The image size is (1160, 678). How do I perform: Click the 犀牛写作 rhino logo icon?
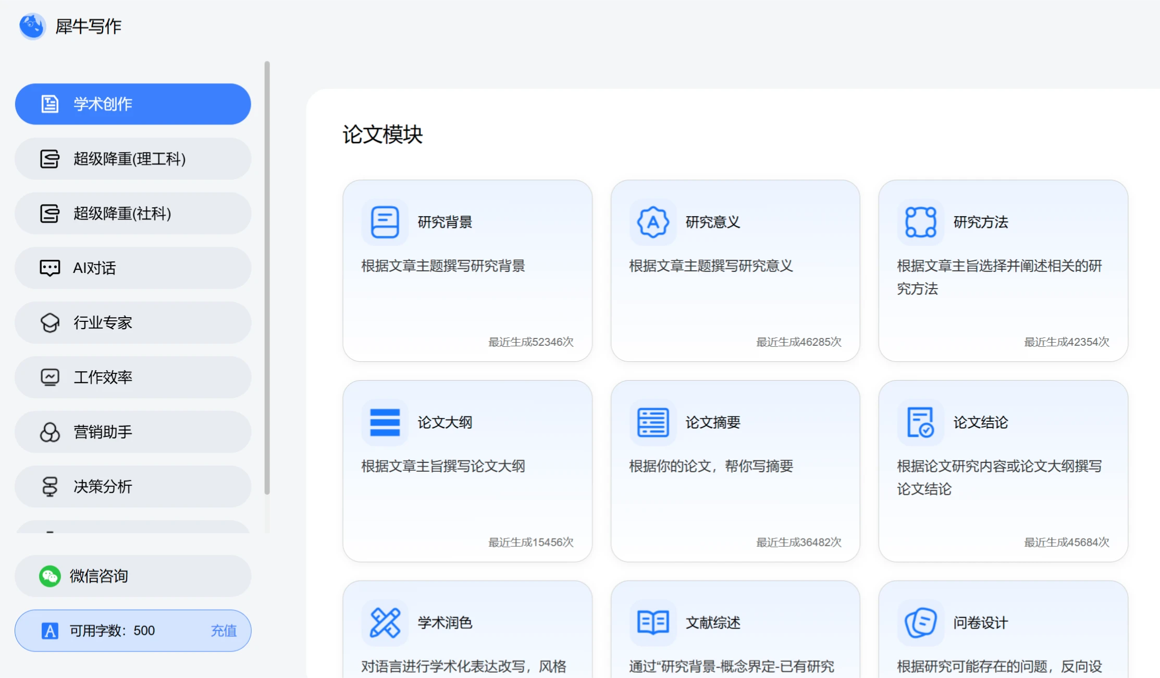pos(32,26)
